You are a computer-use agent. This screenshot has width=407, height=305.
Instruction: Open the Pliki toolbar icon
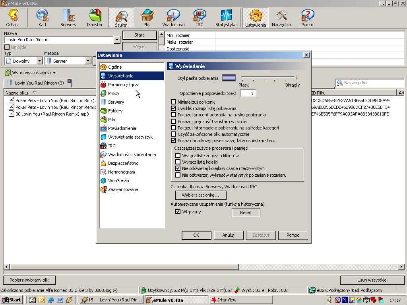147,18
